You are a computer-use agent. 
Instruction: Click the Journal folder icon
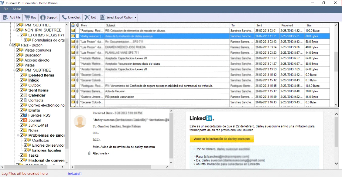(25, 120)
